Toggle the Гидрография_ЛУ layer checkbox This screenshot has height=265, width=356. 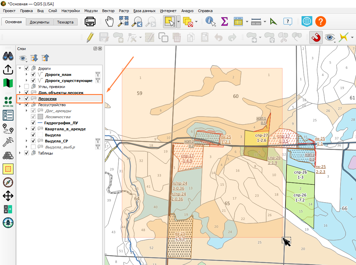tap(33, 123)
